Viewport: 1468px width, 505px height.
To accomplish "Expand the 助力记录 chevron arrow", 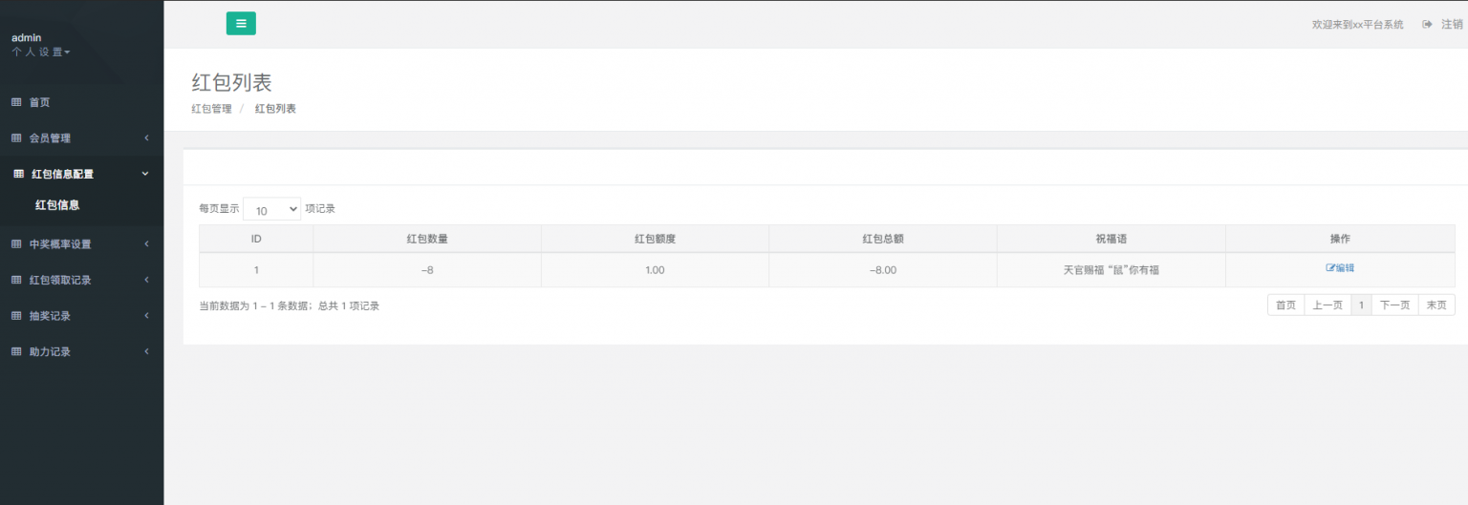I will point(146,352).
